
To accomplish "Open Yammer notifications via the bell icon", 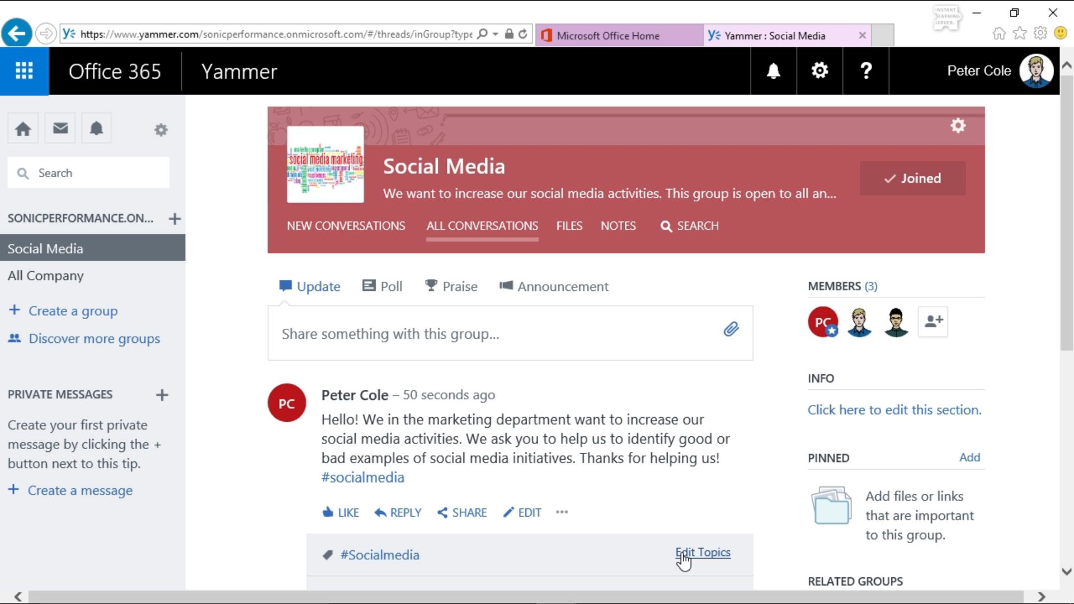I will tap(772, 71).
